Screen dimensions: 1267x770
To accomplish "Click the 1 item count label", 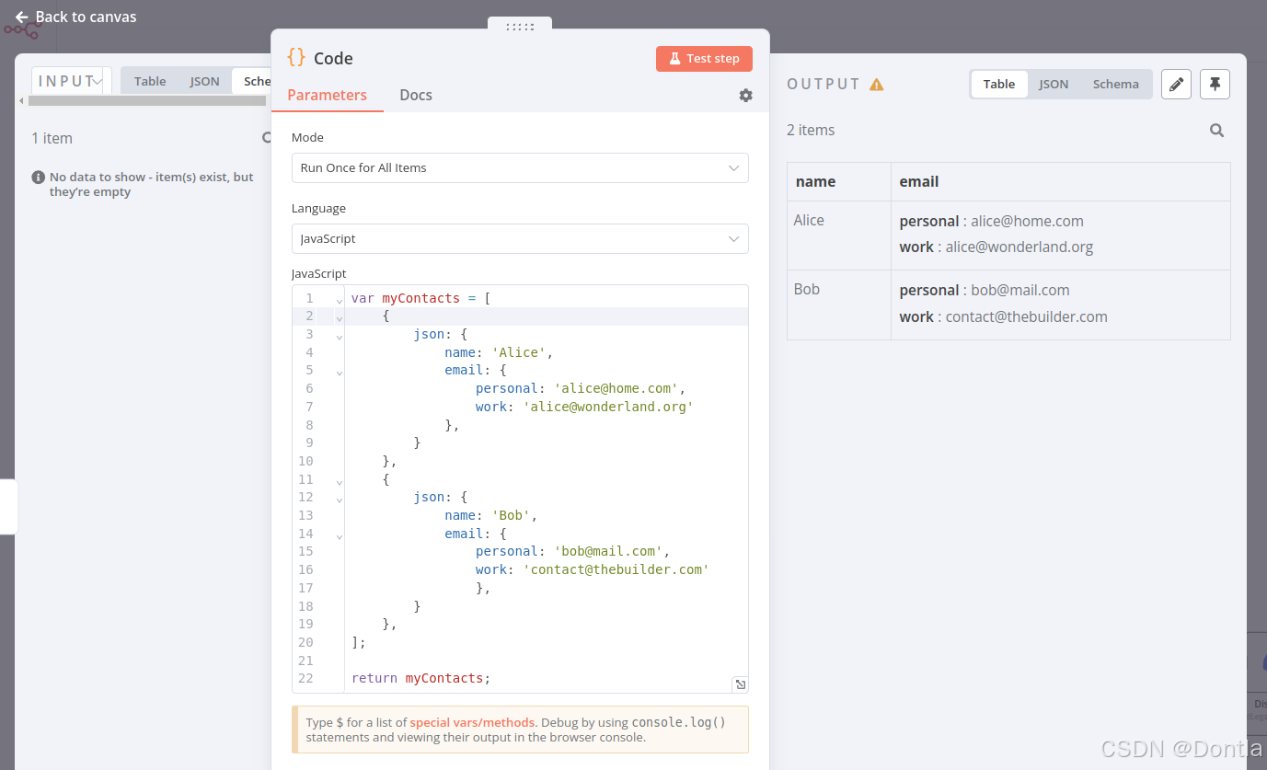I will pyautogui.click(x=52, y=138).
